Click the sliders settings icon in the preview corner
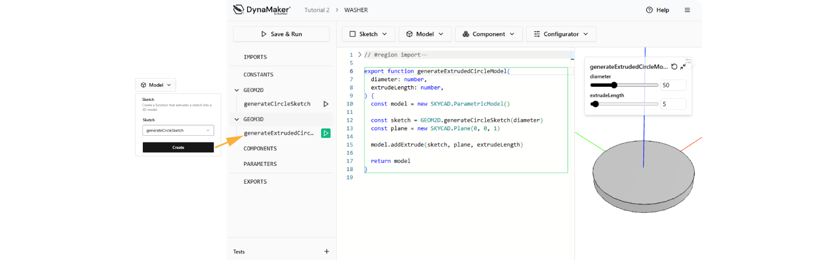This screenshot has width=834, height=260. click(x=688, y=61)
